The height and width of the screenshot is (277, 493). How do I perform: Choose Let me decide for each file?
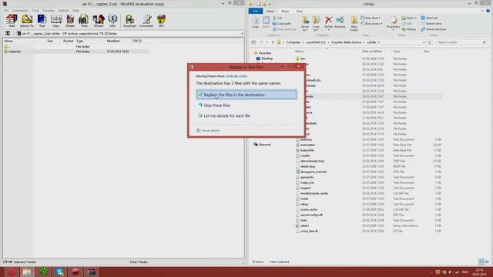(x=246, y=115)
